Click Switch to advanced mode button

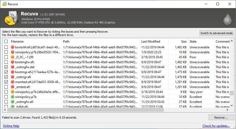pos(216,33)
